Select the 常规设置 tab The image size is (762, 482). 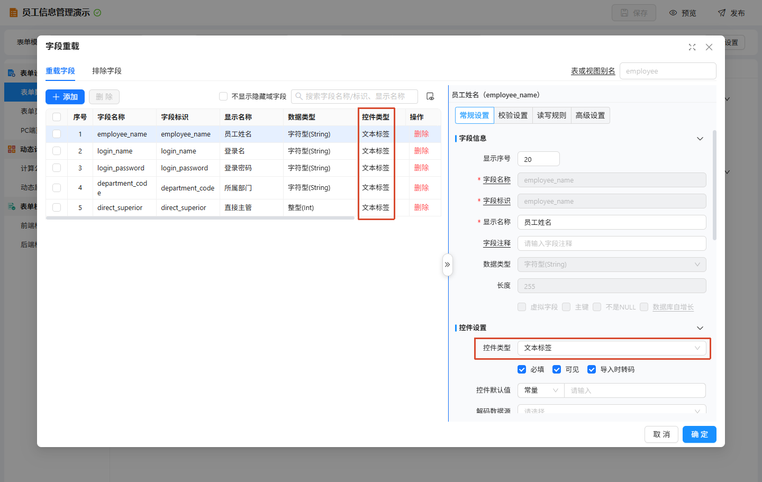point(474,115)
